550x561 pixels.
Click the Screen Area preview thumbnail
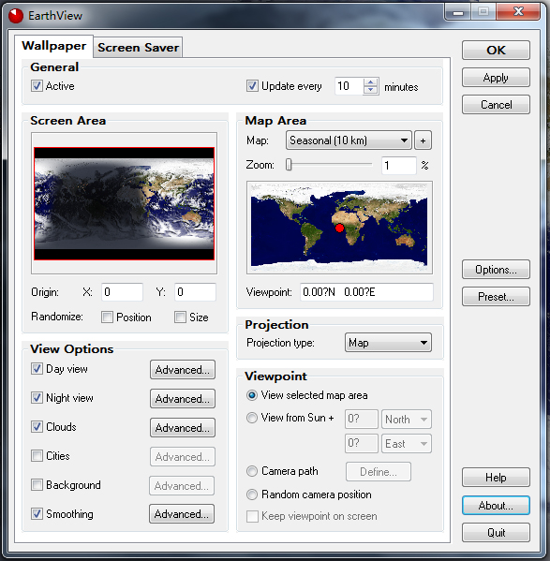[x=125, y=203]
